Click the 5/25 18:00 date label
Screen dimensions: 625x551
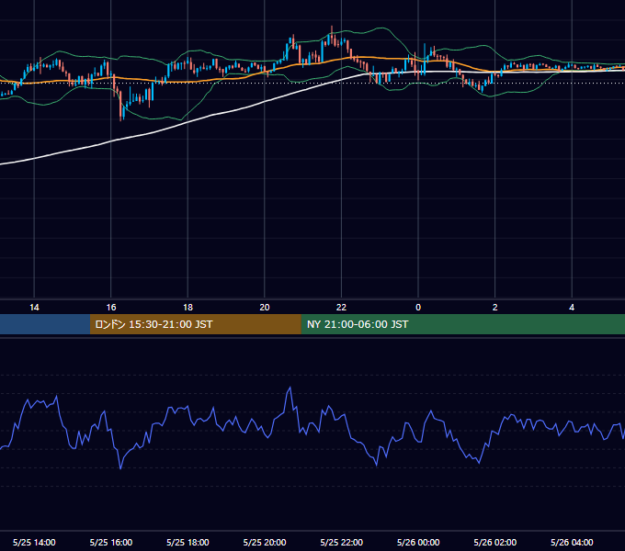(187, 542)
